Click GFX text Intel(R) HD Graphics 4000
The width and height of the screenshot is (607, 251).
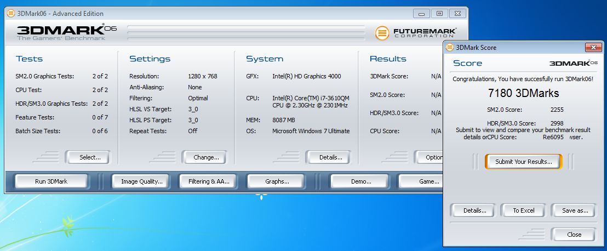(307, 76)
